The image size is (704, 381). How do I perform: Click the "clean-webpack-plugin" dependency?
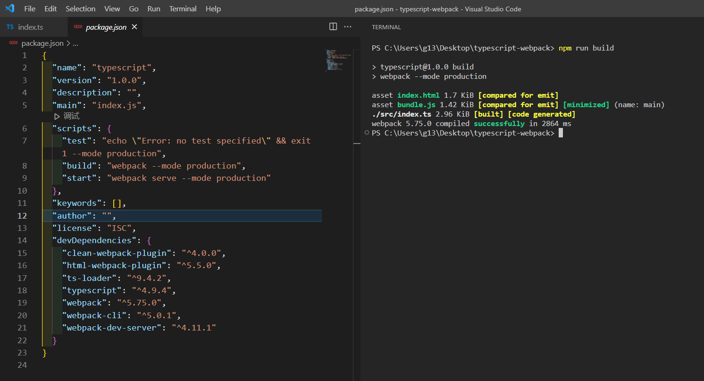(117, 253)
